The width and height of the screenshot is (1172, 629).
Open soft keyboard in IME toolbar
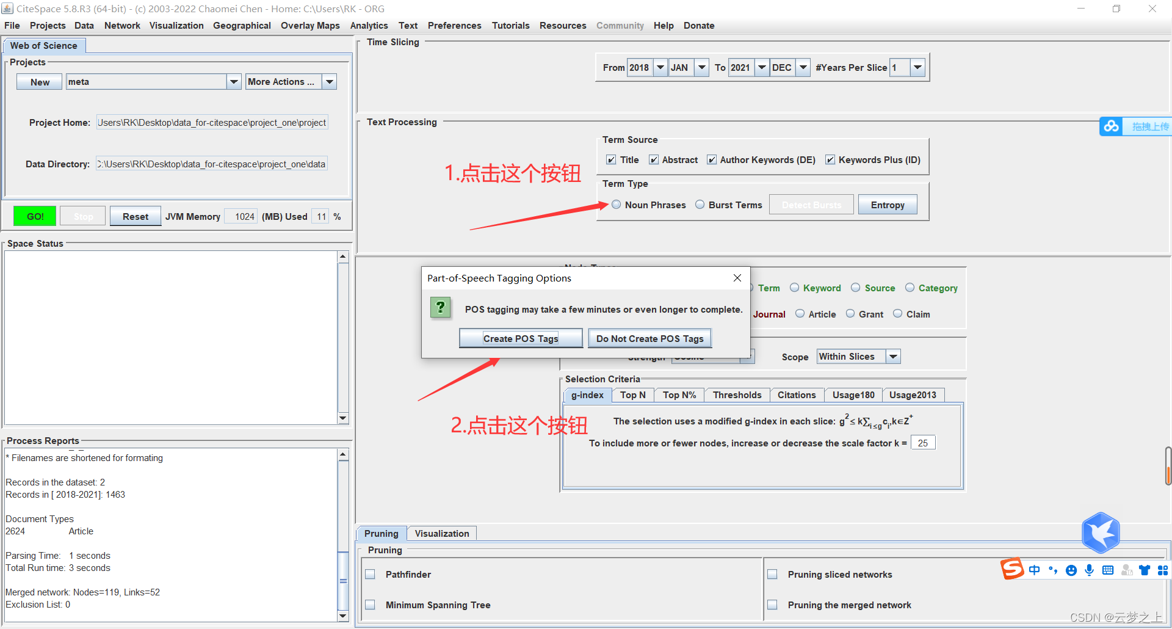(x=1108, y=570)
